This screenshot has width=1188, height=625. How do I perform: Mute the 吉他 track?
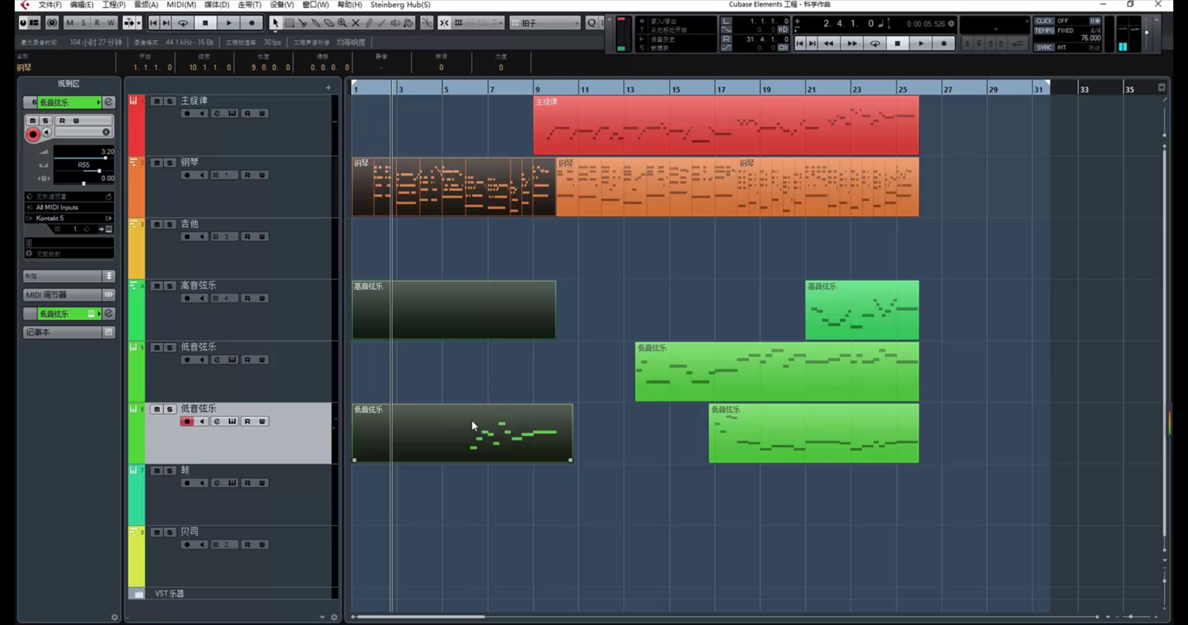157,224
